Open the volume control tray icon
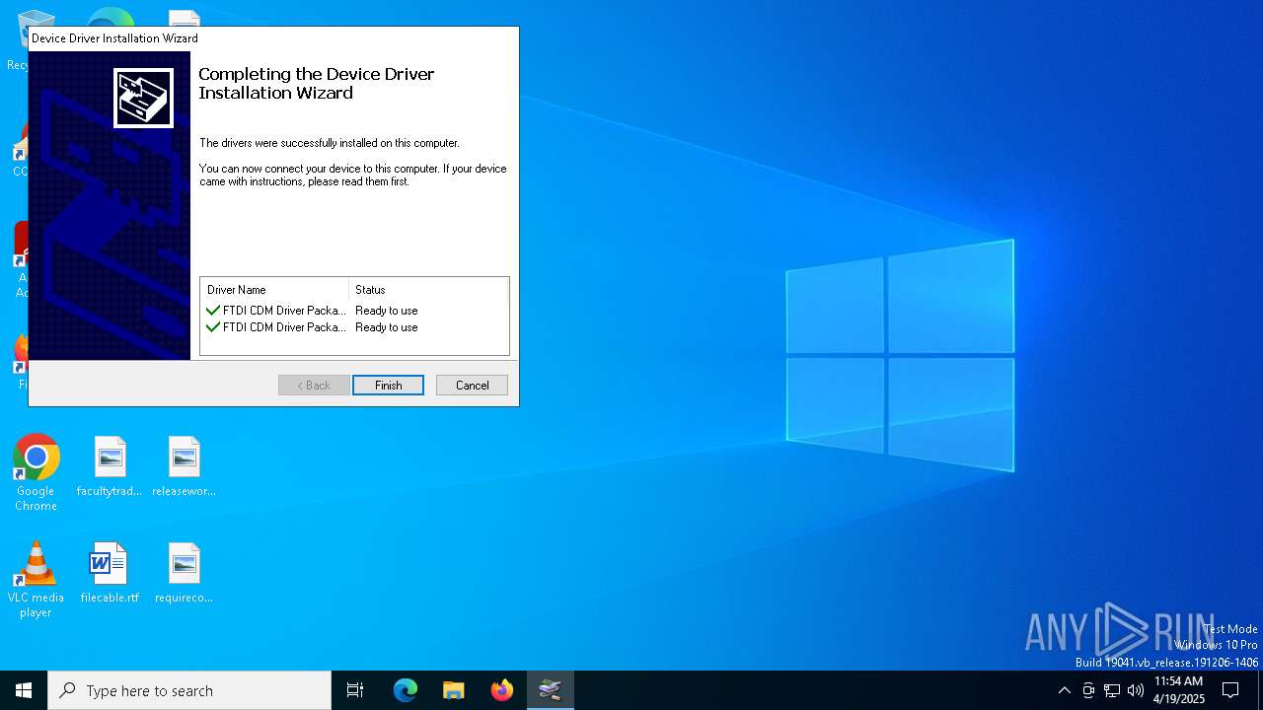 tap(1136, 690)
